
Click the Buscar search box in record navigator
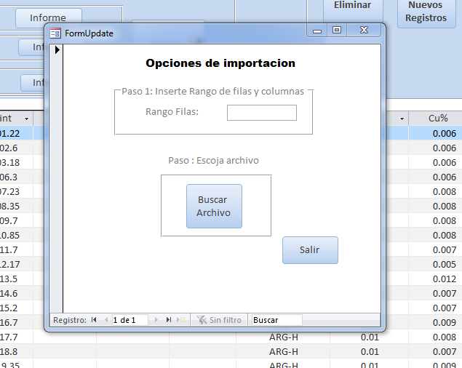click(x=276, y=320)
